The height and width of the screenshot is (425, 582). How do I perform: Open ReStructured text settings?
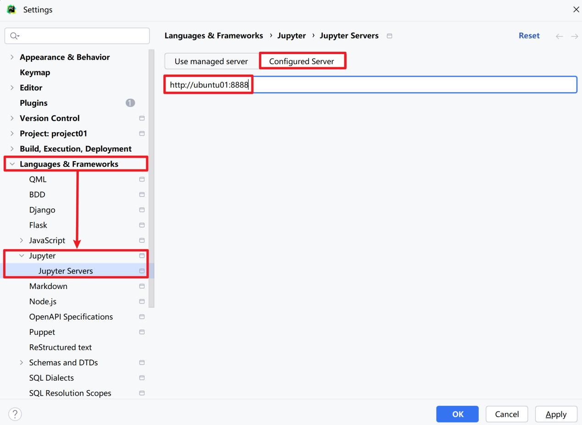tap(61, 347)
